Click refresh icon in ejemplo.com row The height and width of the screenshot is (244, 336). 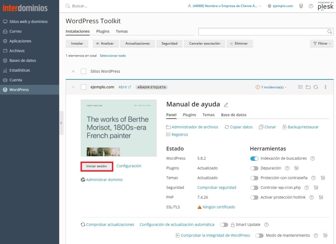316,87
